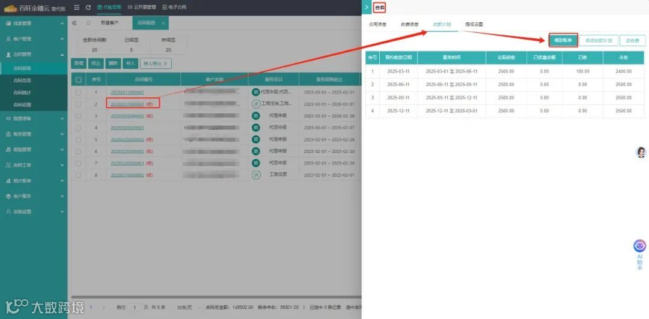The image size is (649, 319).
Task: Open the 新建客户 page tab
Action: pos(109,23)
